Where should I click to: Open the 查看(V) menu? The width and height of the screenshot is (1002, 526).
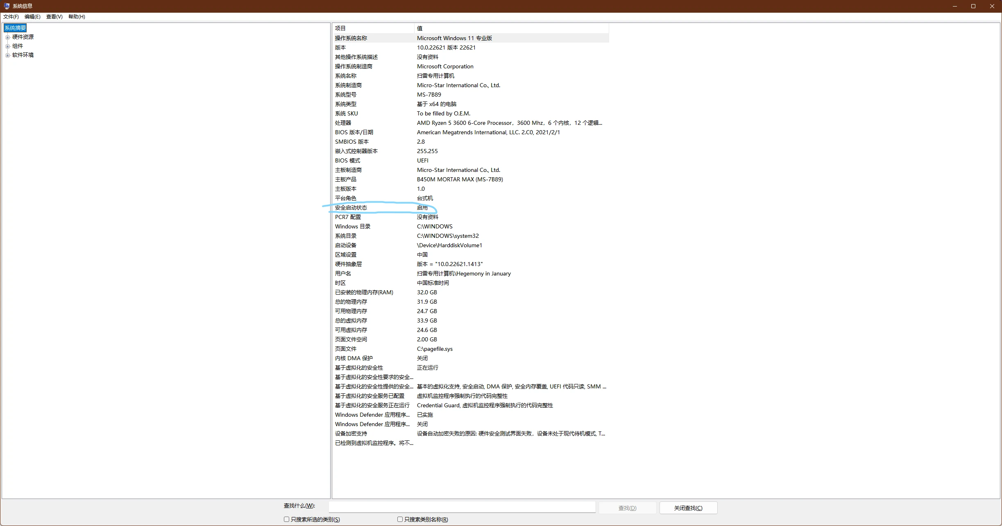point(54,17)
